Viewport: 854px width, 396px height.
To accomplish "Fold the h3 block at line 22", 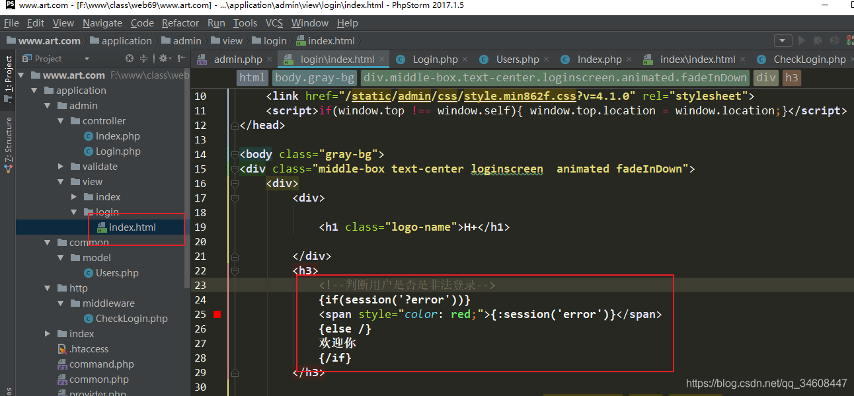I will pyautogui.click(x=235, y=270).
